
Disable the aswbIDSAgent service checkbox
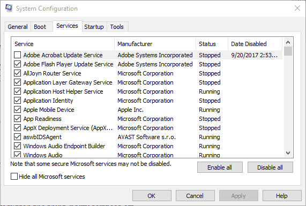[17, 137]
